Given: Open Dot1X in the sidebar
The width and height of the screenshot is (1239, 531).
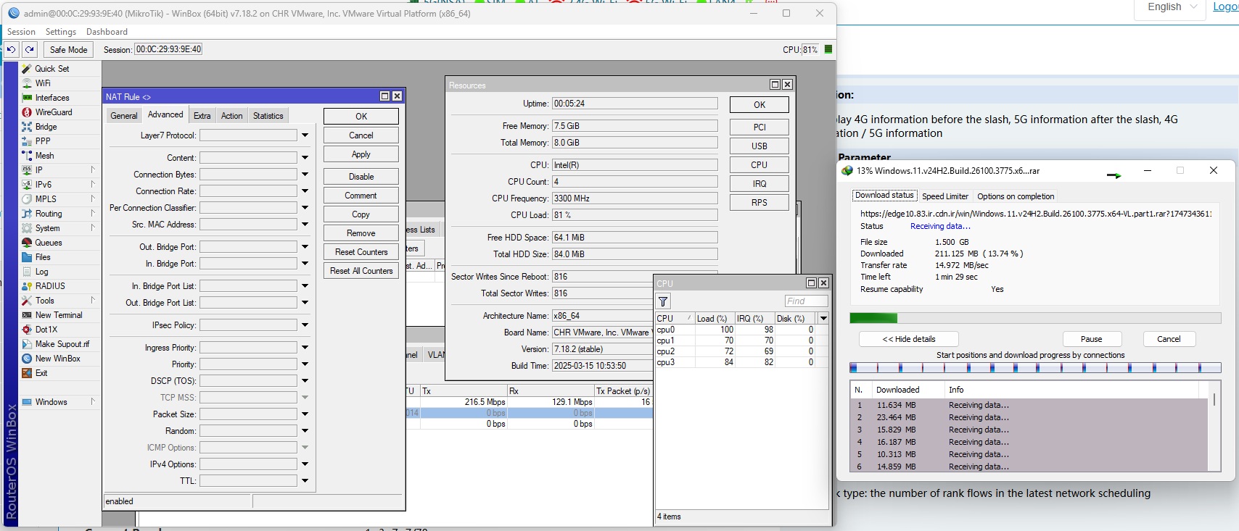Looking at the screenshot, I should pos(46,330).
